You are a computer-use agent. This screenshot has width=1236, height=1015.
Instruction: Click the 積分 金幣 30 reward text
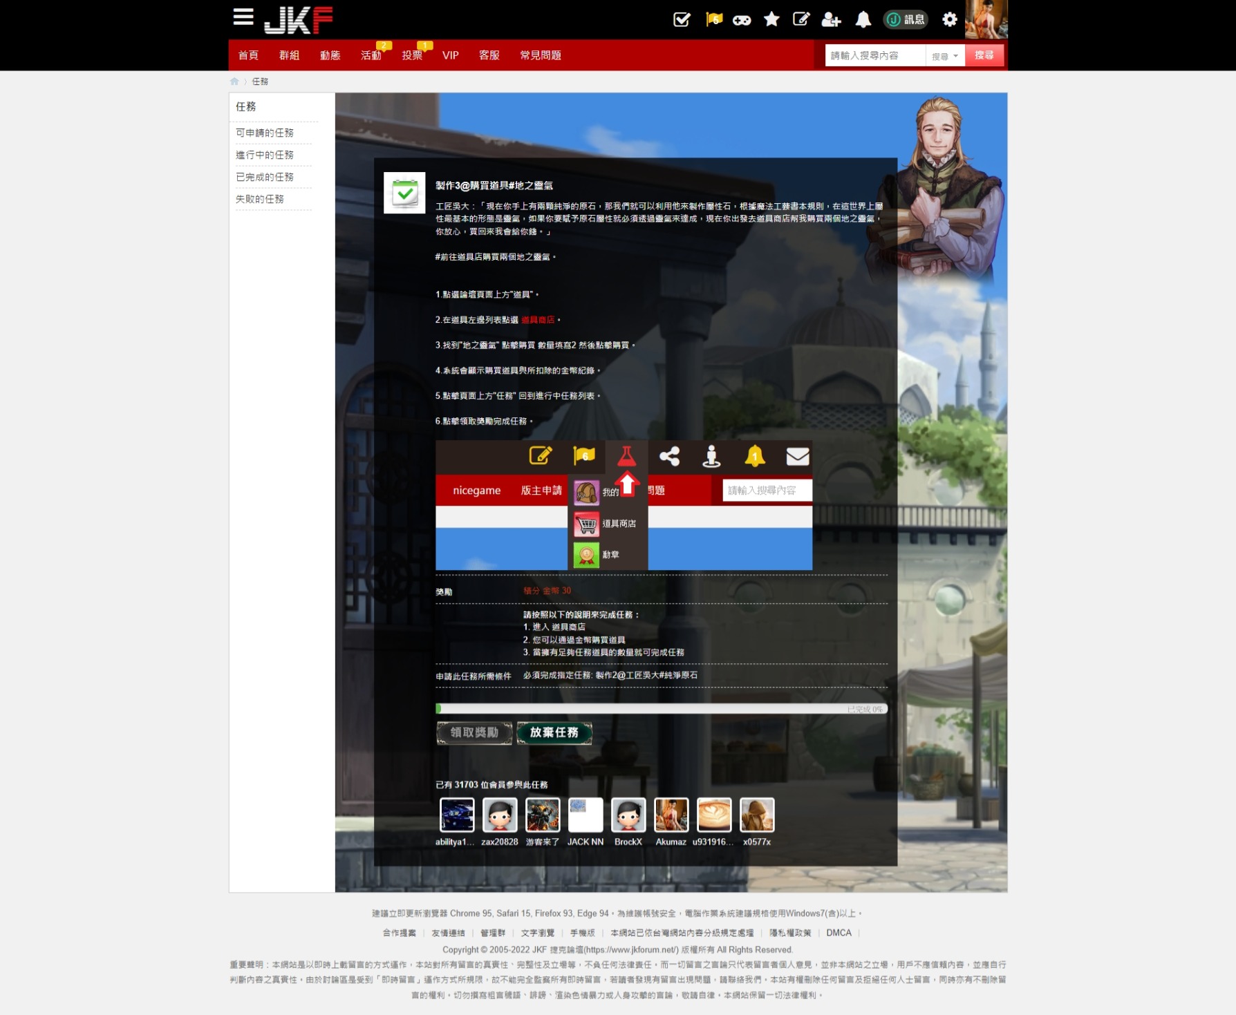(x=547, y=591)
